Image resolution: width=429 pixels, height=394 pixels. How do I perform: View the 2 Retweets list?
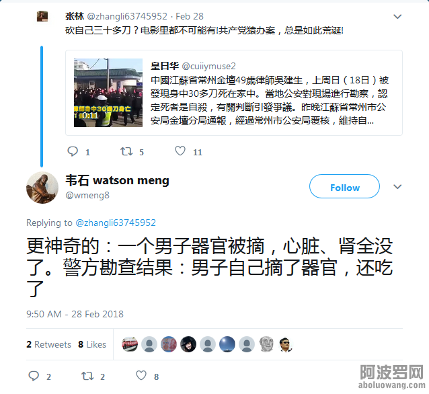coord(48,344)
